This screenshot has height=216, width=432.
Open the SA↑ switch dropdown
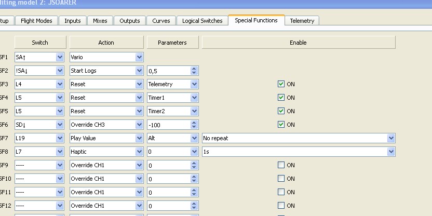click(x=59, y=57)
